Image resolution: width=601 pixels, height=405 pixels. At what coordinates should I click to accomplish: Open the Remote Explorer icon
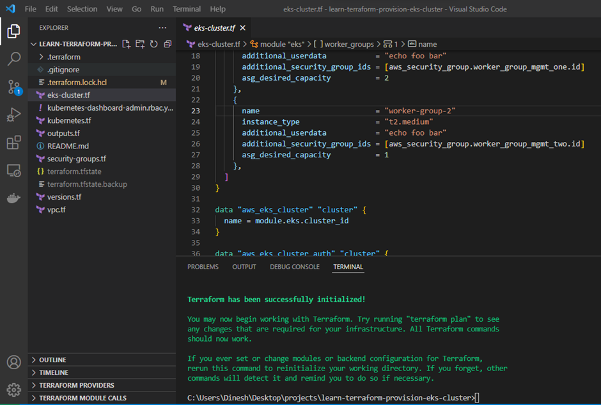13,171
